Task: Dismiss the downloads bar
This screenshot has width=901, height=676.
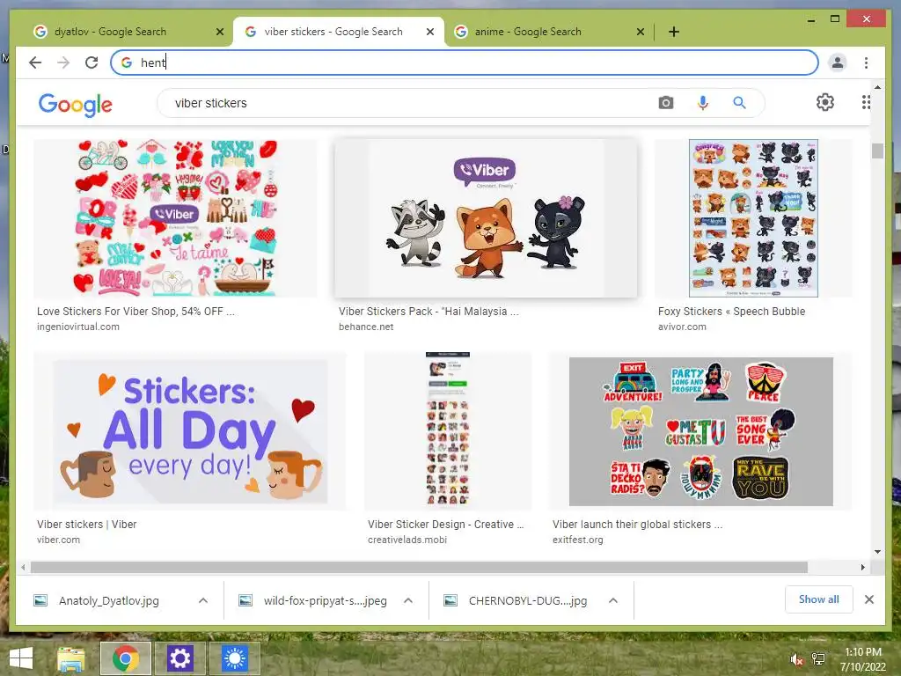Action: point(868,599)
